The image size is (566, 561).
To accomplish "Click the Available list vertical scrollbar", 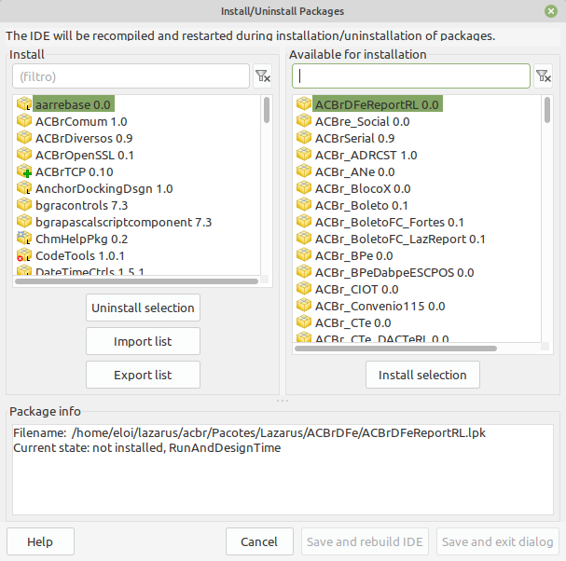I will coord(547,110).
